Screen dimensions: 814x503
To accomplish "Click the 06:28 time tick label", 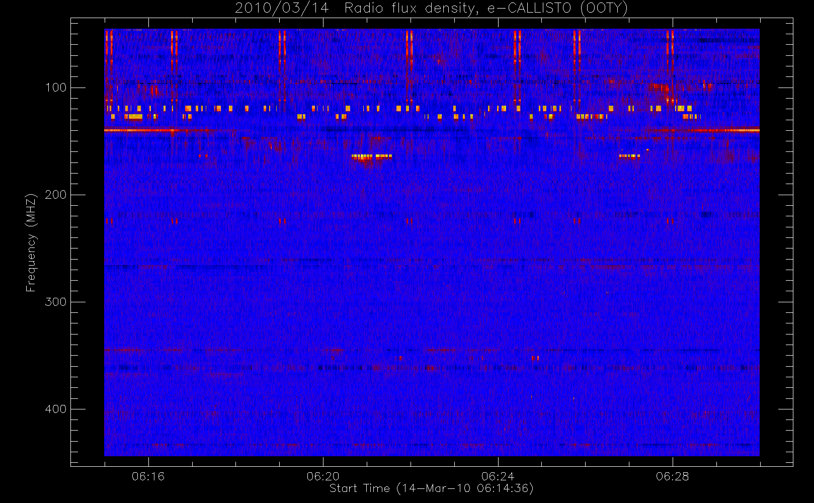I will pyautogui.click(x=672, y=476).
